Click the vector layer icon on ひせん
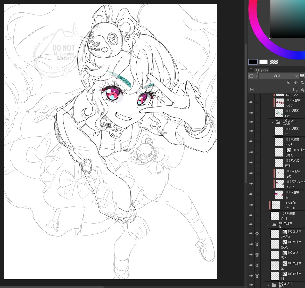The height and width of the screenshot is (288, 305). click(x=288, y=150)
